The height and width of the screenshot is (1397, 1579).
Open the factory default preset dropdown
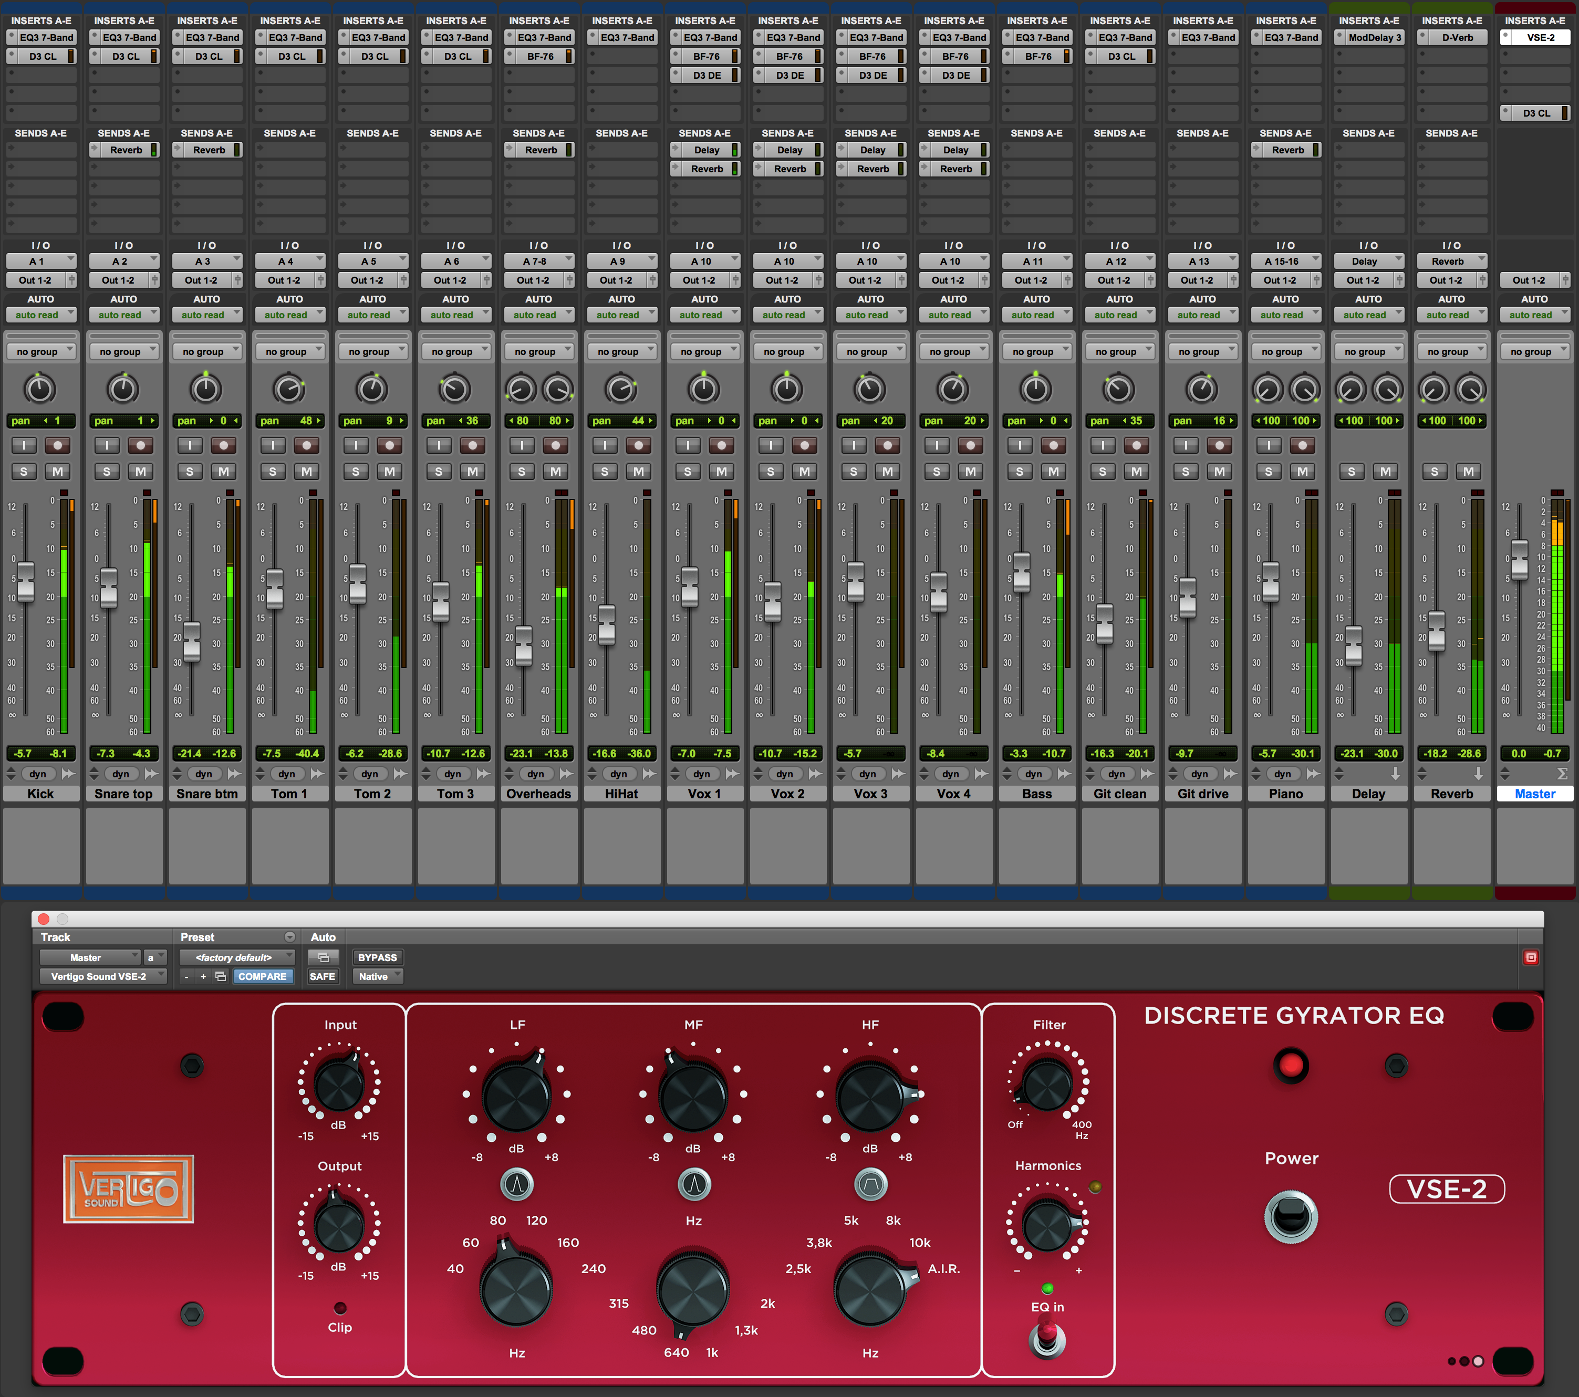click(237, 957)
